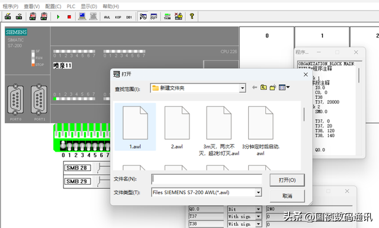
Task: Click the toolbar icon right of DB1
Action: coord(143,17)
